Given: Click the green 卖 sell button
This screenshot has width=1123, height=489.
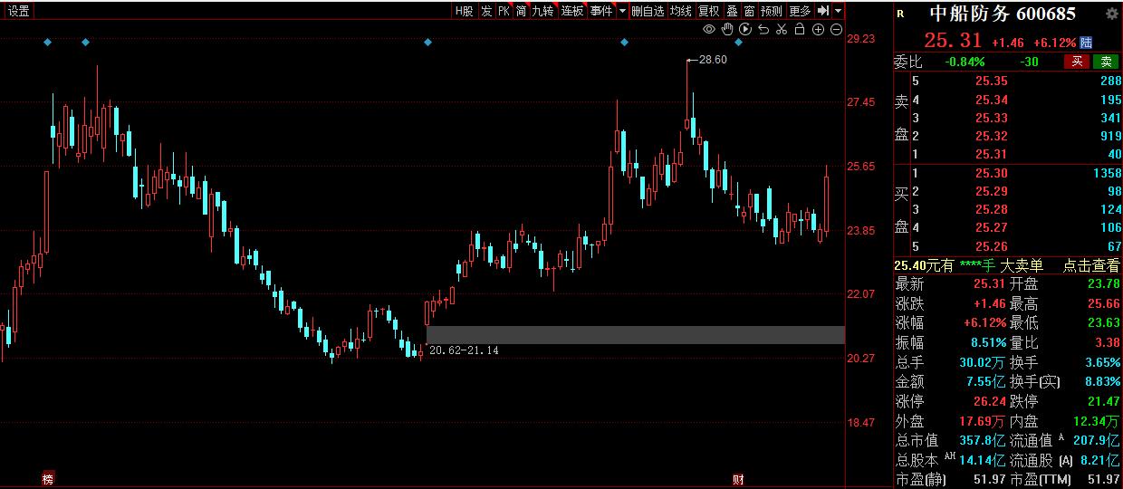Looking at the screenshot, I should point(1105,62).
